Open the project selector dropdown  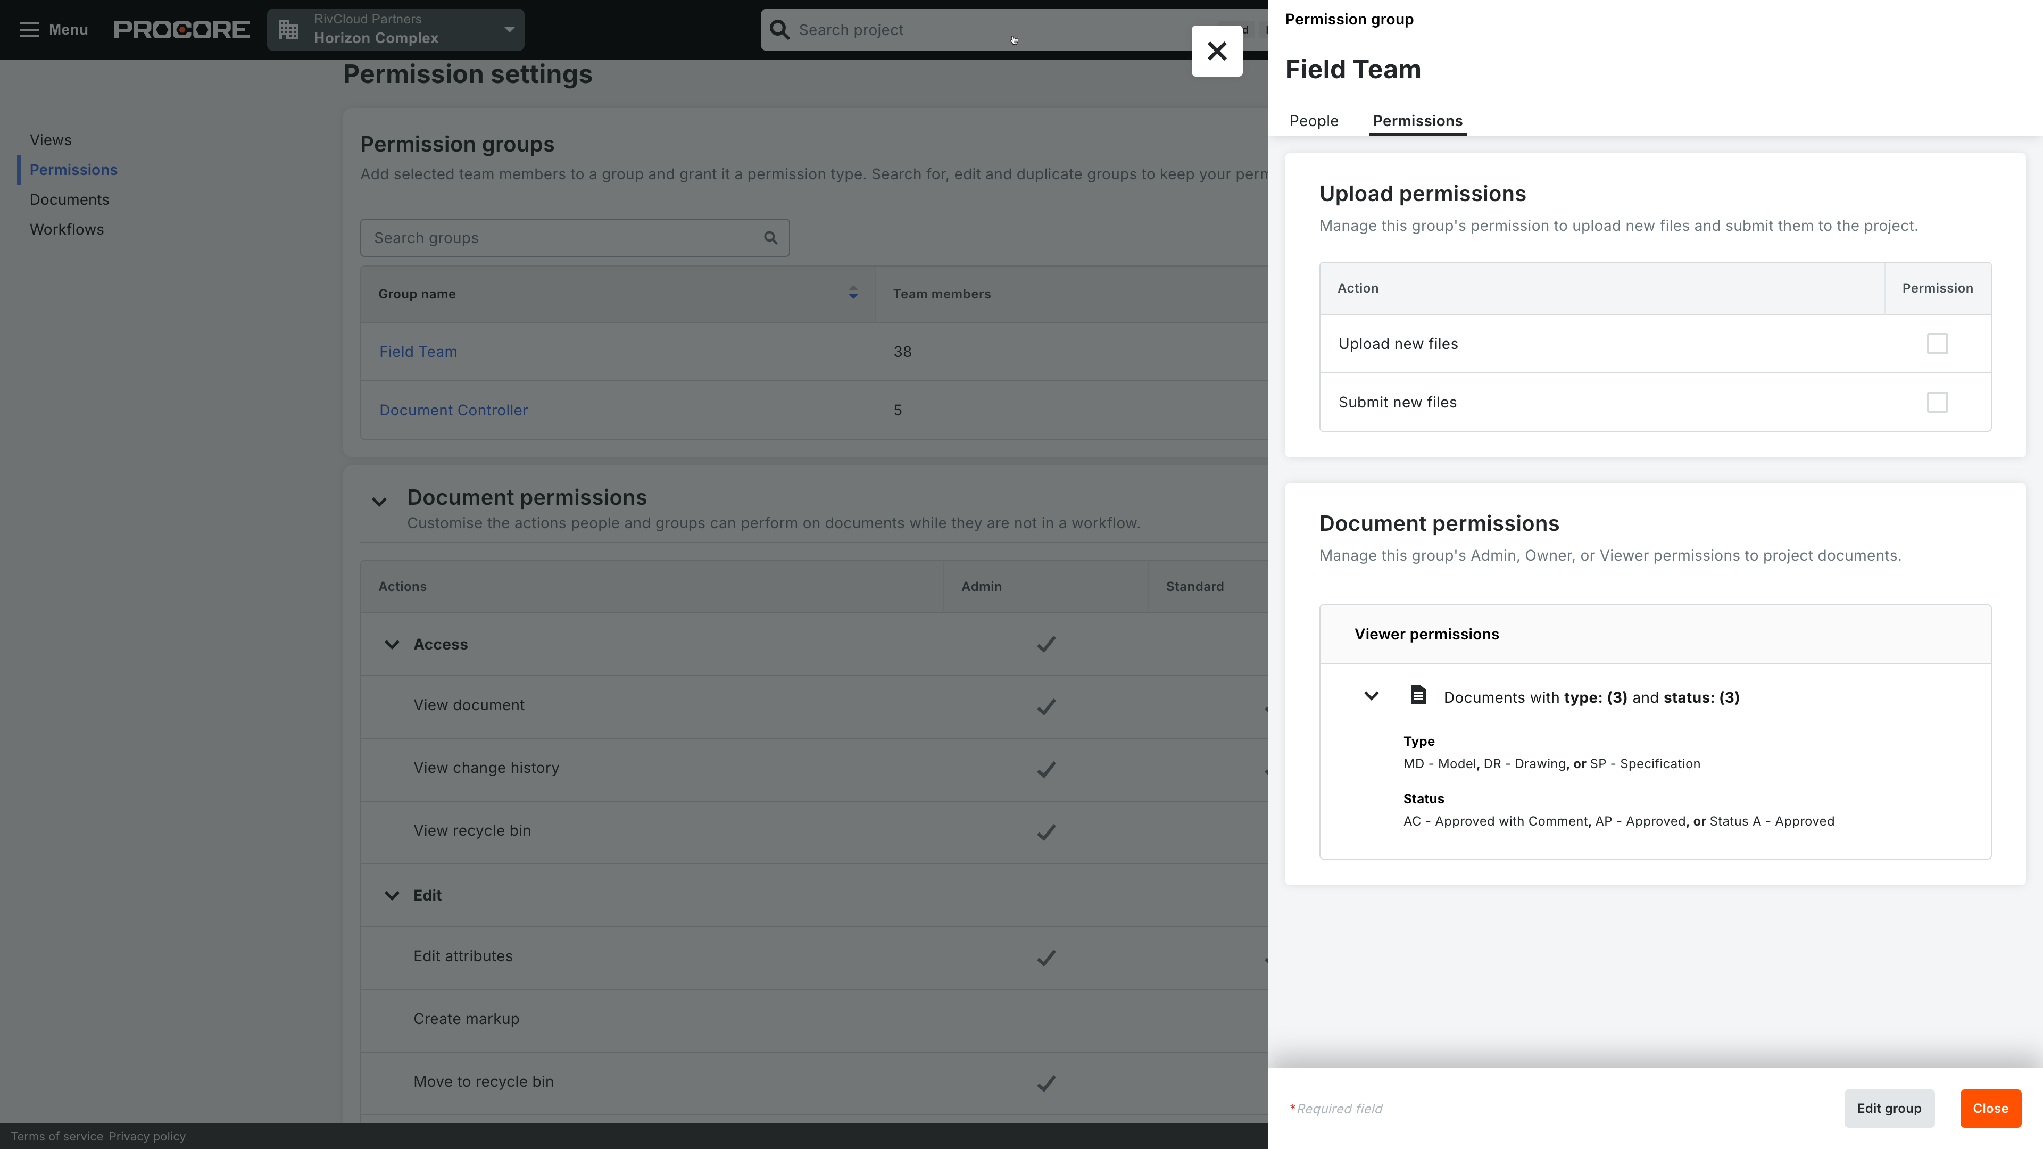coord(510,29)
